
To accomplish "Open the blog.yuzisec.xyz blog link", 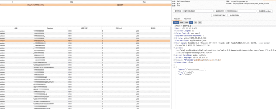I will point(239,1).
